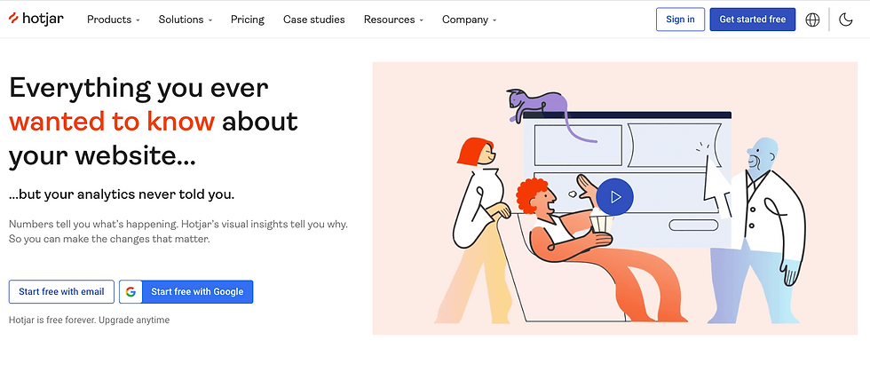Open the Case studies page
Screen dimensions: 870x388
314,20
